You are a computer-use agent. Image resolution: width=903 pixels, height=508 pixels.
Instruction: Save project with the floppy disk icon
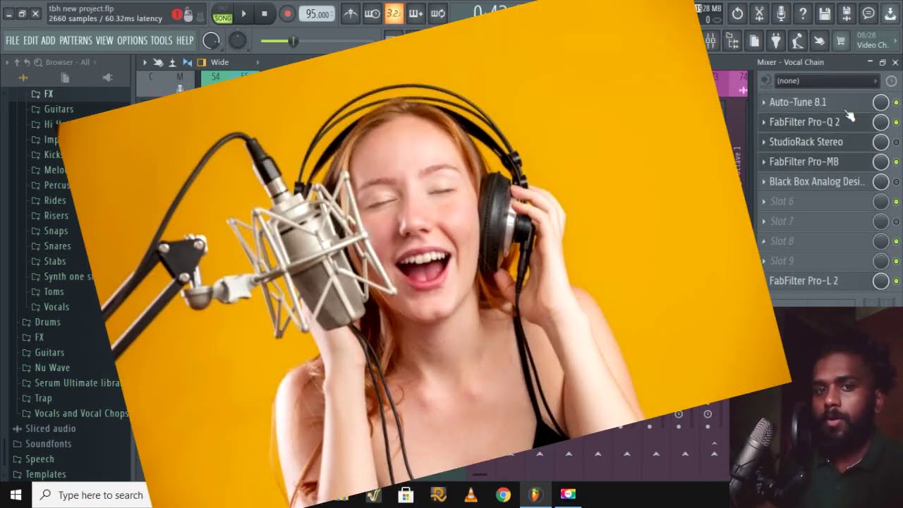point(825,13)
